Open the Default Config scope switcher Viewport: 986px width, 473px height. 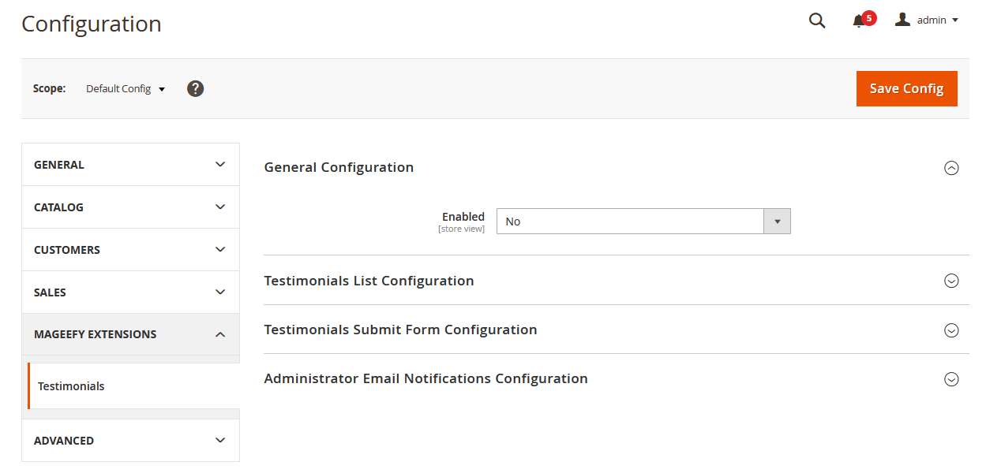tap(126, 89)
